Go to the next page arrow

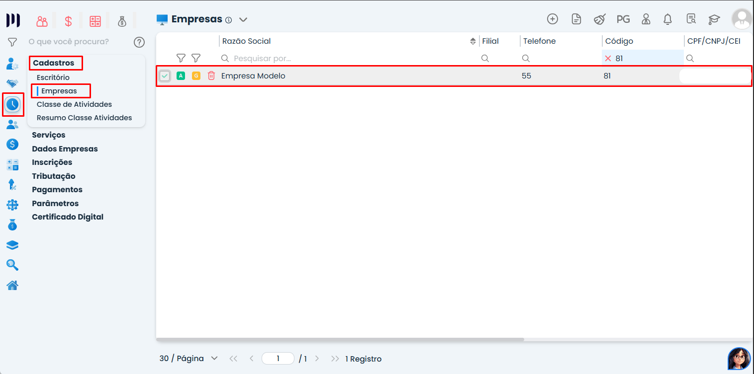pos(317,359)
